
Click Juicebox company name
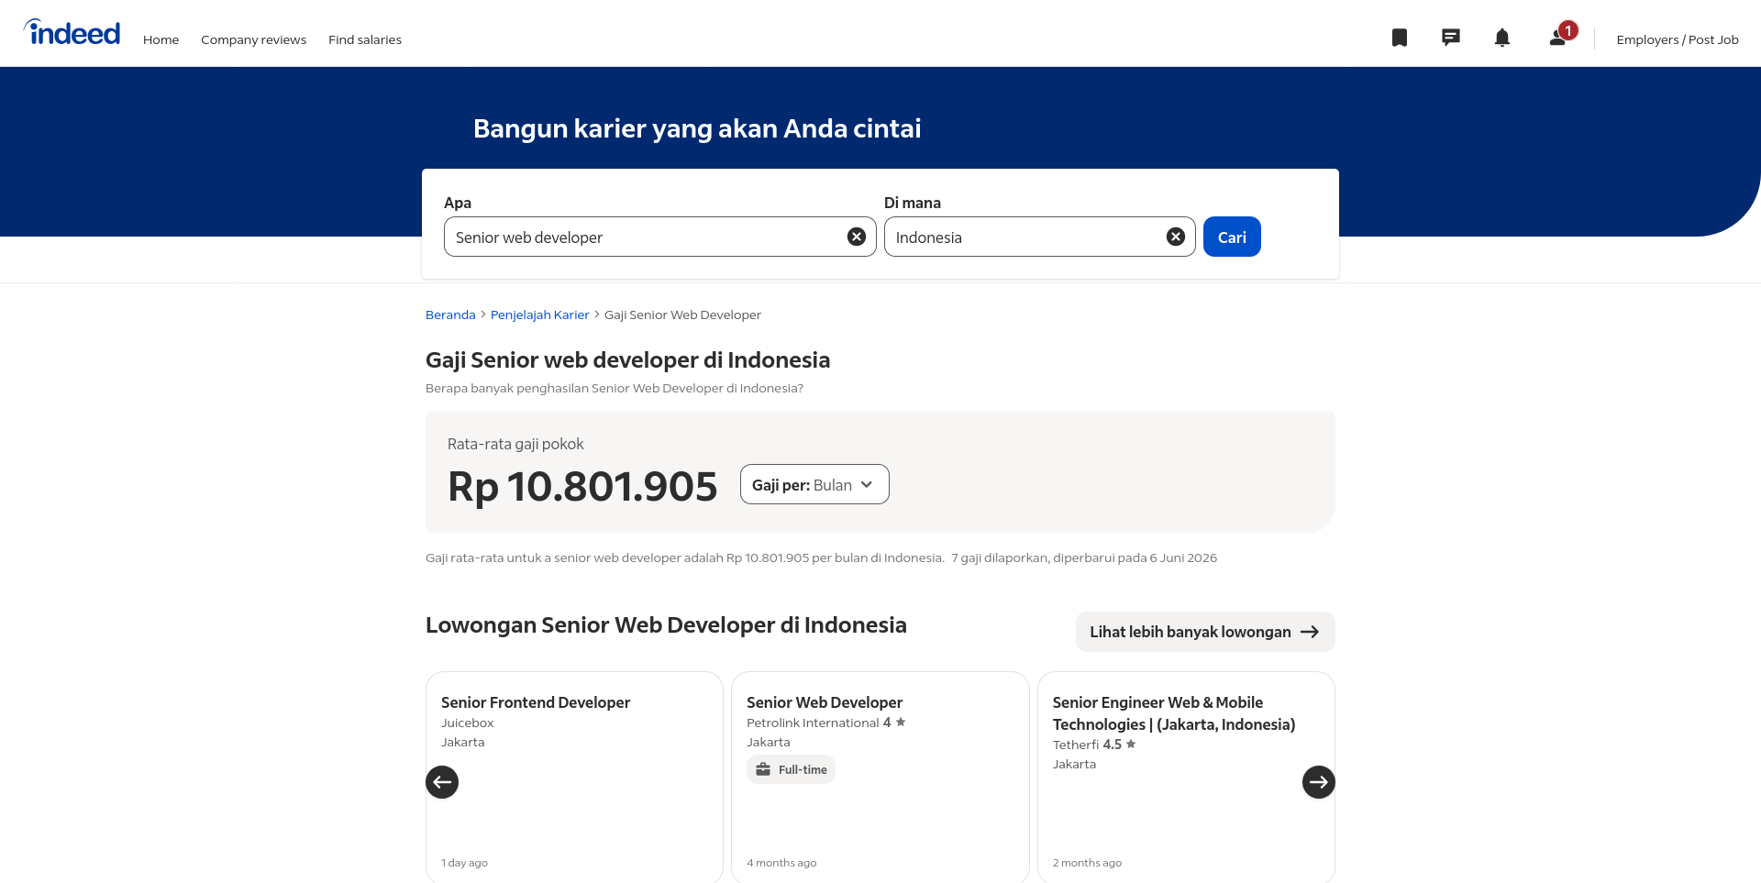point(467,723)
